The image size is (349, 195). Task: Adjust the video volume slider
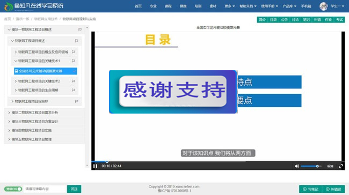311,166
